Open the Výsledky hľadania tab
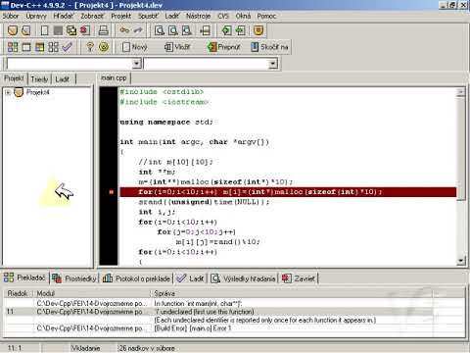The width and height of the screenshot is (470, 353). pyautogui.click(x=243, y=278)
